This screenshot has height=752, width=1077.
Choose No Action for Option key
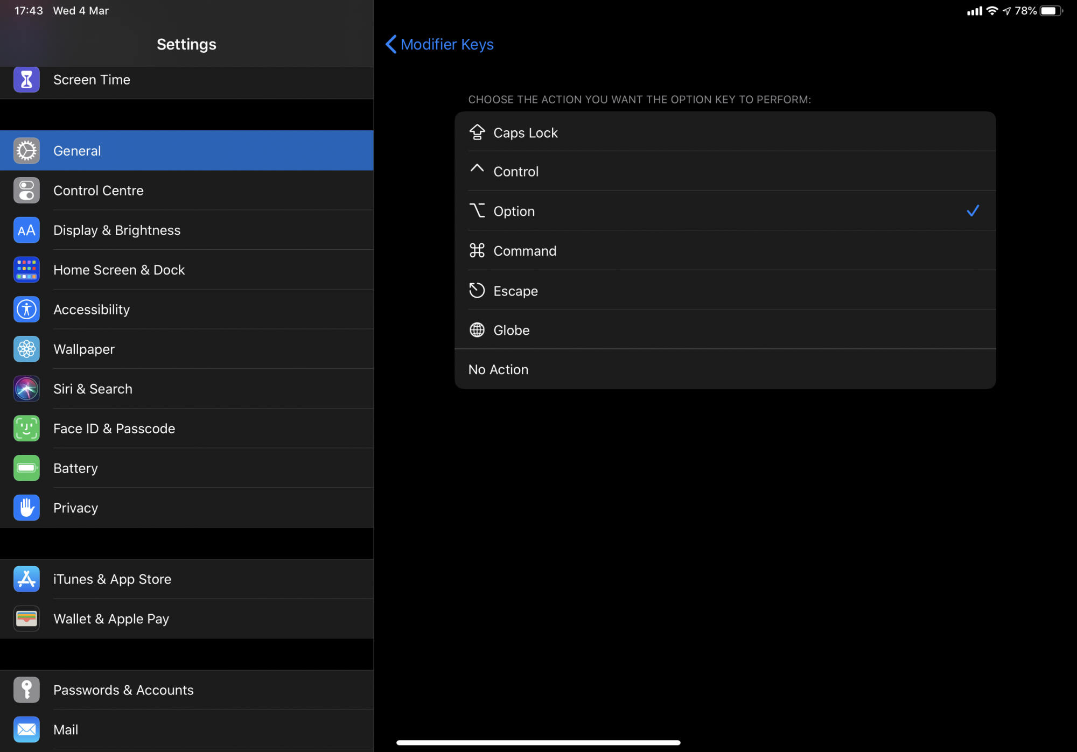point(724,370)
